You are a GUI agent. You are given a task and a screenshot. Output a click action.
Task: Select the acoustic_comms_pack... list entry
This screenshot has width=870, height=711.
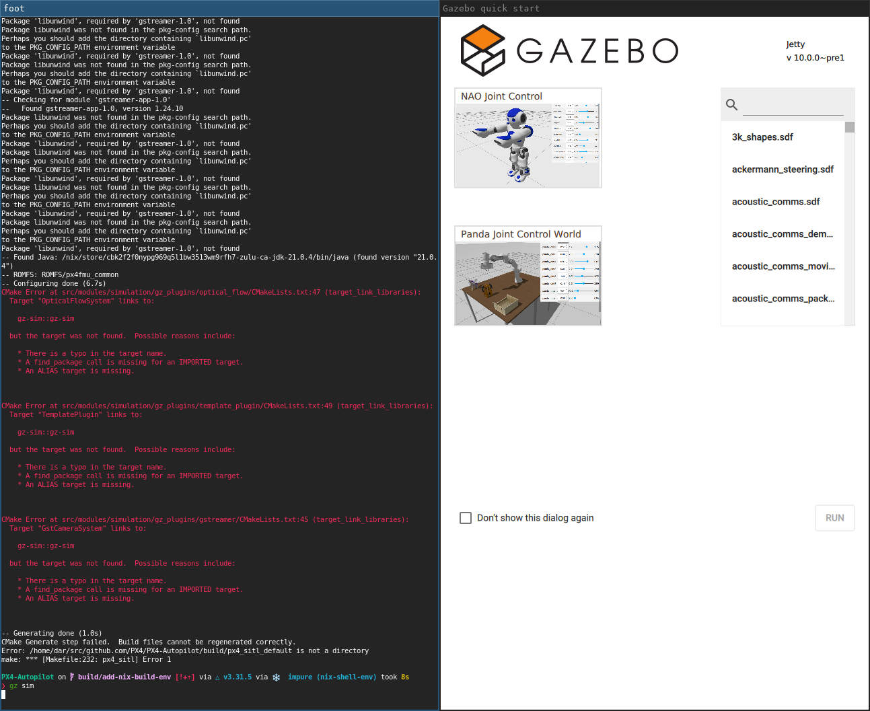pyautogui.click(x=783, y=299)
